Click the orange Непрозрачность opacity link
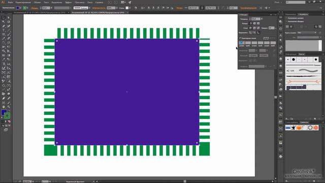The width and height of the screenshot is (325, 183). click(x=99, y=8)
